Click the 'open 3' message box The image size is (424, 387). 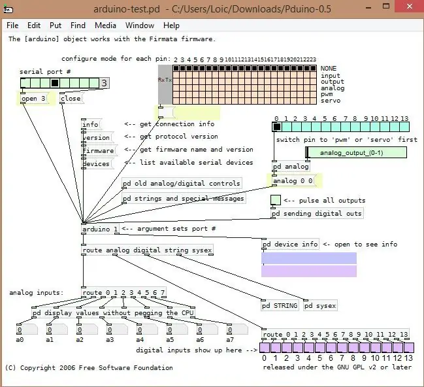click(x=34, y=98)
